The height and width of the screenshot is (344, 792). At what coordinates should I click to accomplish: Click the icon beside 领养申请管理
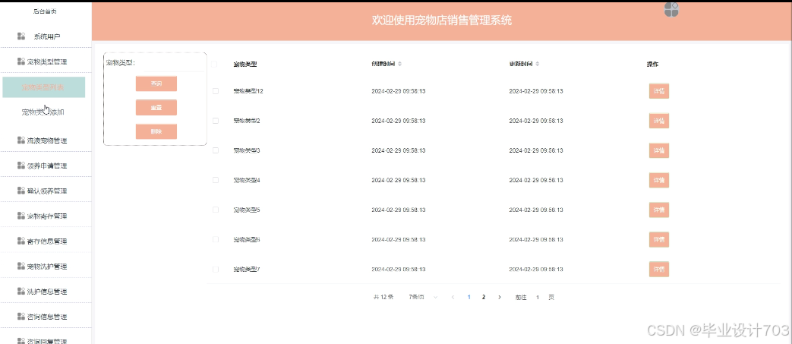pos(21,166)
